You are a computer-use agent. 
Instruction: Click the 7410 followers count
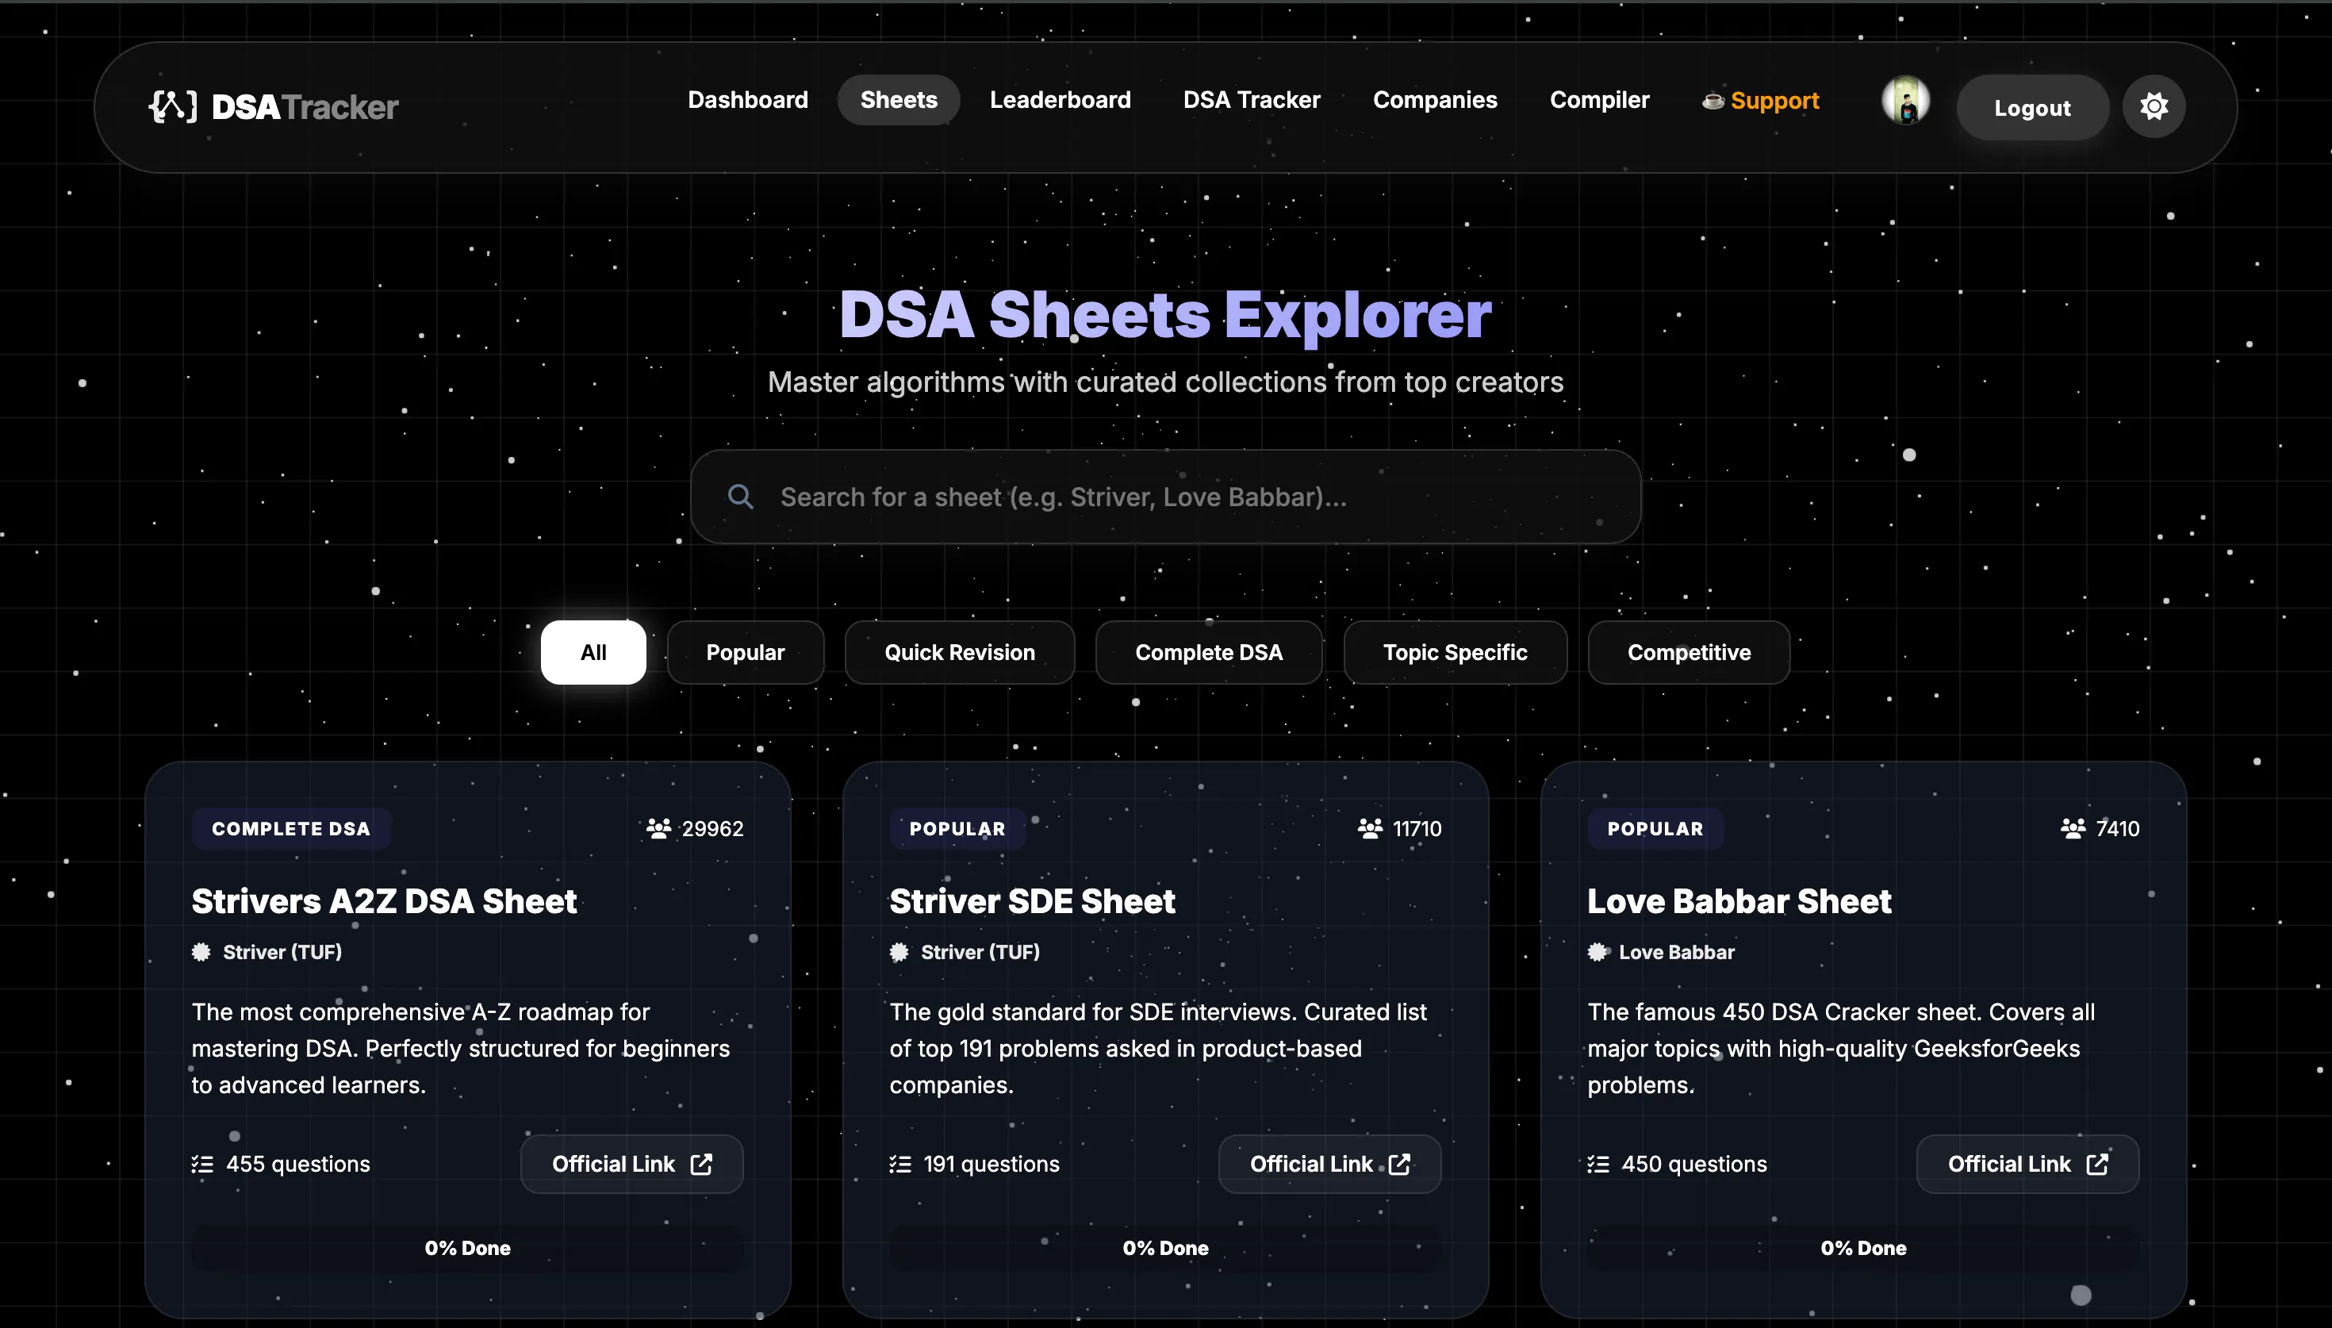(2117, 828)
